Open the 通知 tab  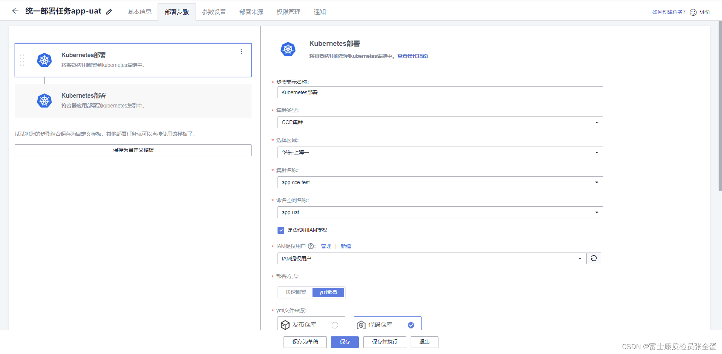tap(320, 12)
